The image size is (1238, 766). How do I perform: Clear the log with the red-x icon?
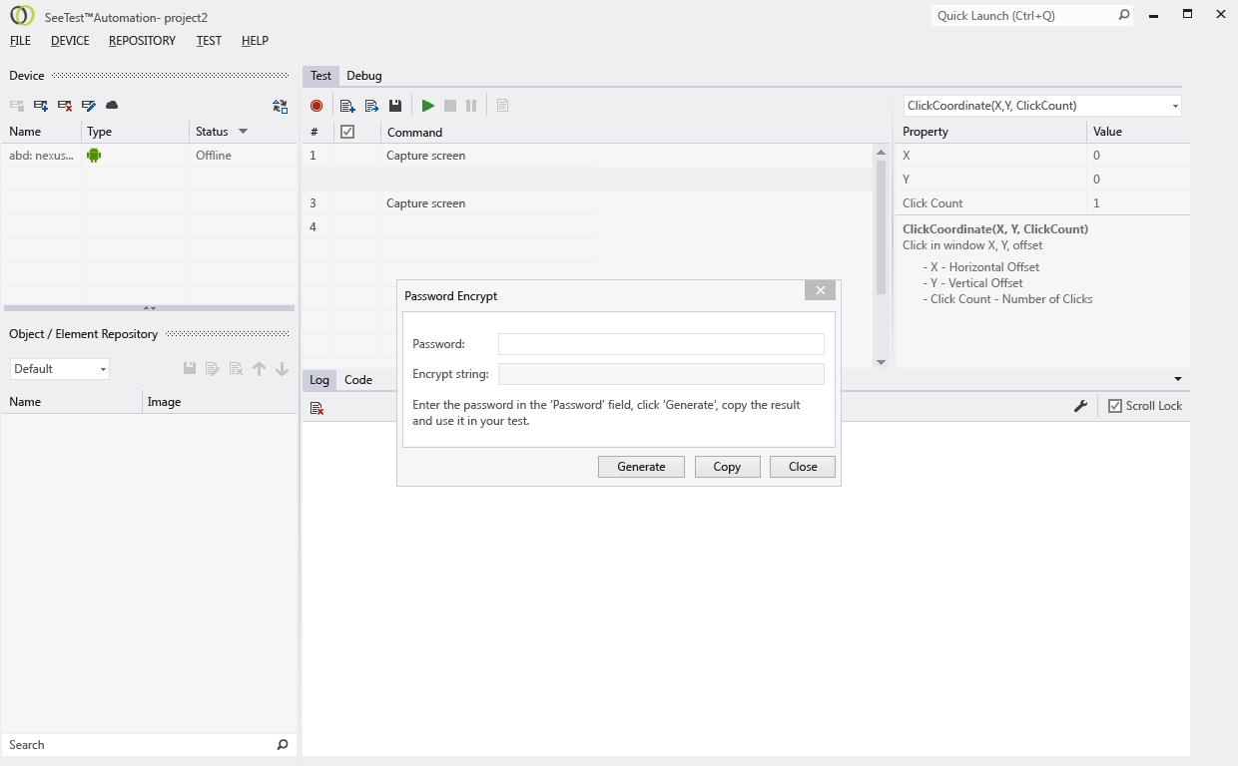pyautogui.click(x=316, y=408)
